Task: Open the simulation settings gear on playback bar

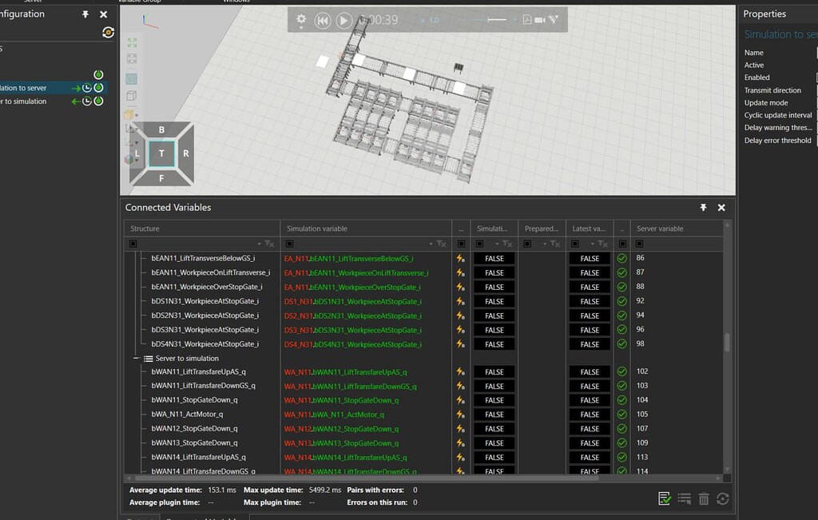Action: tap(301, 19)
